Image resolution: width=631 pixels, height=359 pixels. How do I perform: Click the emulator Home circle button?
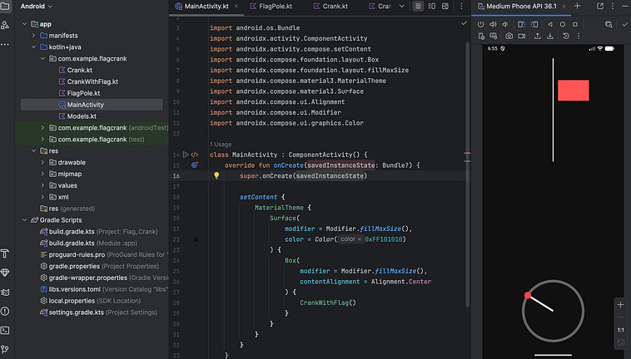pyautogui.click(x=563, y=24)
